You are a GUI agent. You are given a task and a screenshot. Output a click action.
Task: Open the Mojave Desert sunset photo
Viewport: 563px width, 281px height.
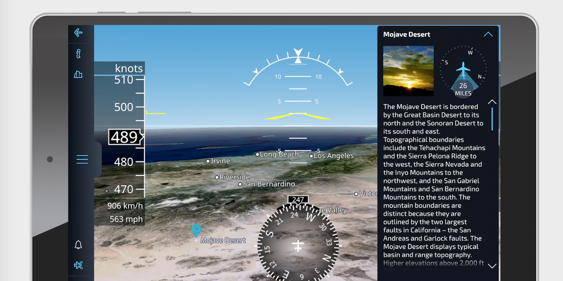click(x=408, y=71)
